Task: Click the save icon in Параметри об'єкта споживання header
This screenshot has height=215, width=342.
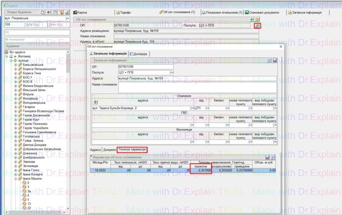Action: click(273, 157)
